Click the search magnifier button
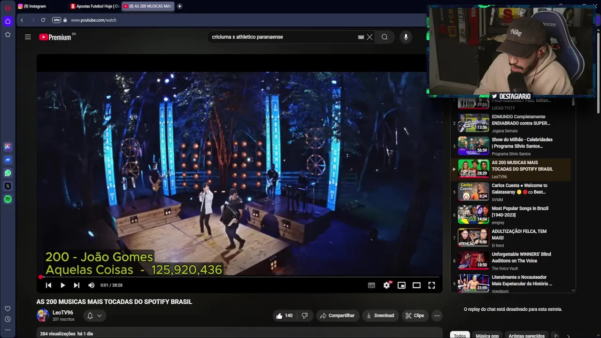Viewport: 601px width, 338px height. (385, 37)
